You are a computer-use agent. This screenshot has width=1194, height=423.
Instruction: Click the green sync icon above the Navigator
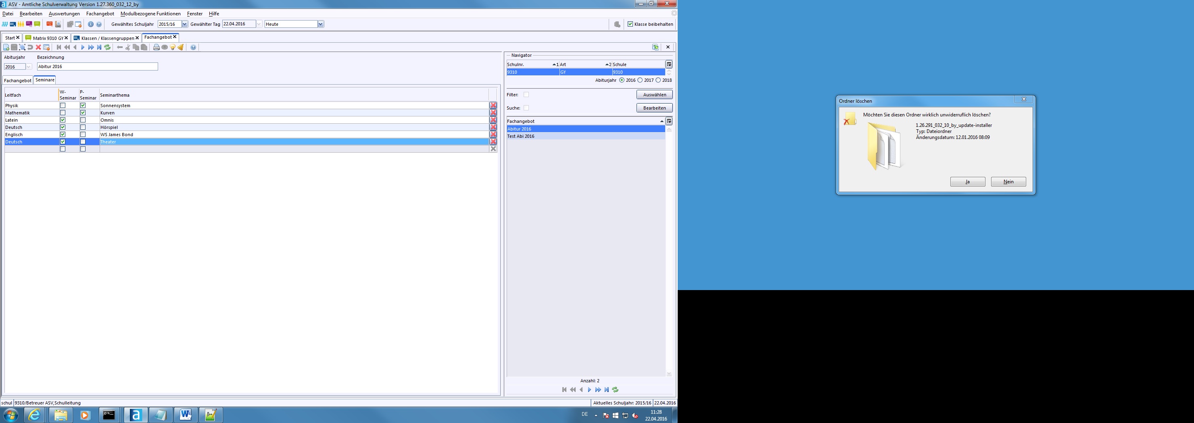655,47
